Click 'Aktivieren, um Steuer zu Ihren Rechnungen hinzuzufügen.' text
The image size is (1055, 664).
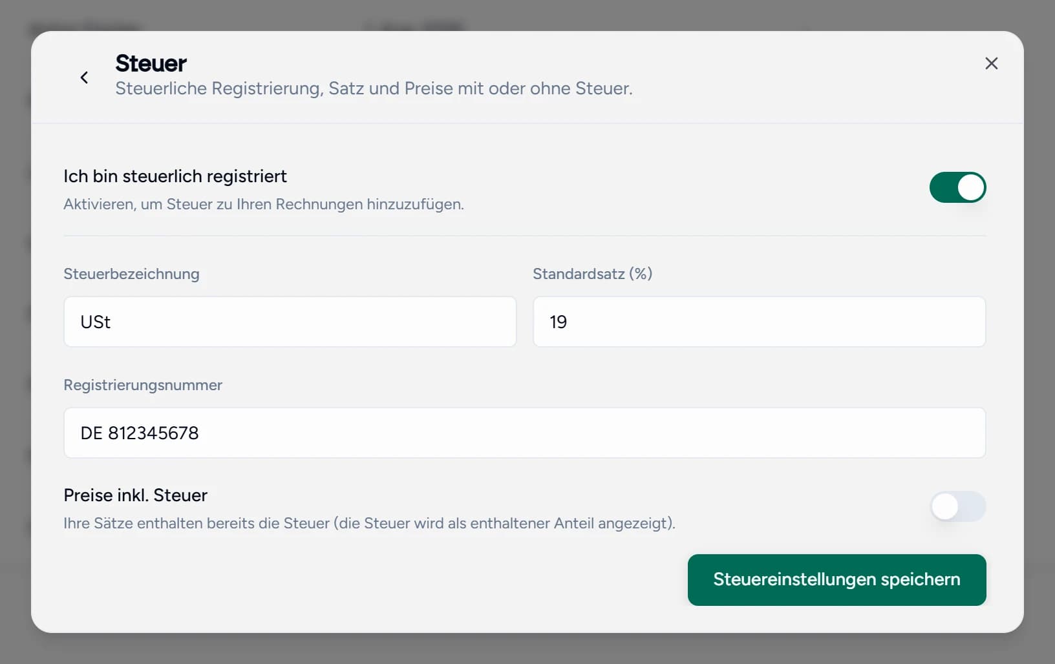[x=264, y=204]
